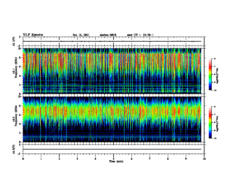Click the "6" minute tick on the time axis
This screenshot has height=178, width=230.
click(132, 159)
